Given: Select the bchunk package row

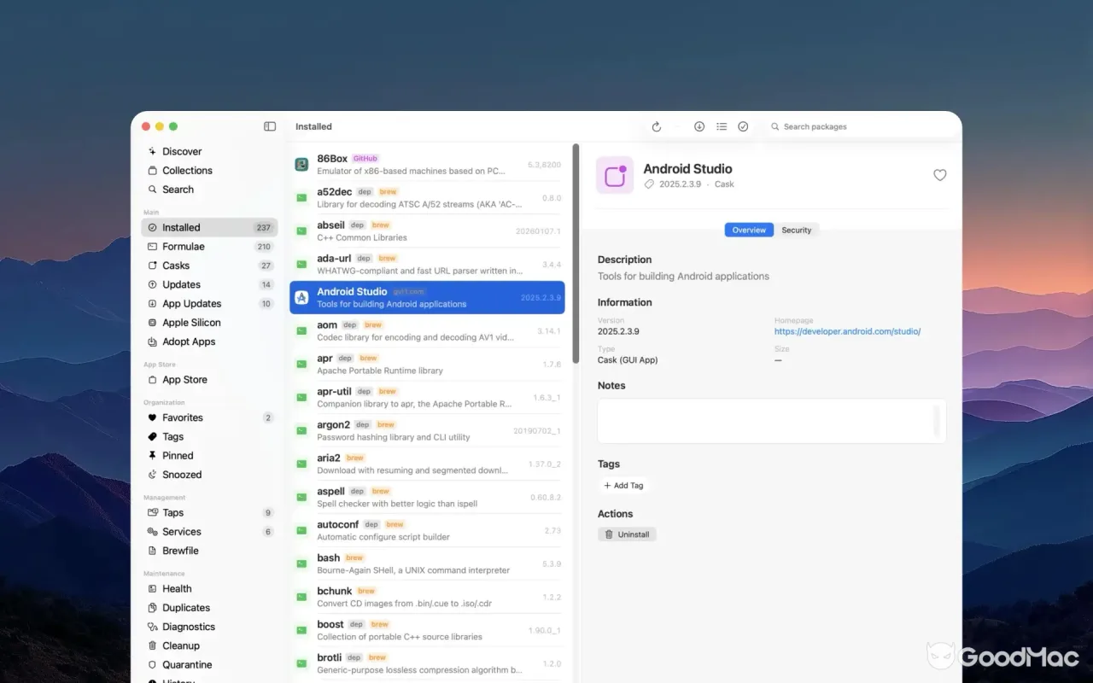Looking at the screenshot, I should click(x=427, y=598).
